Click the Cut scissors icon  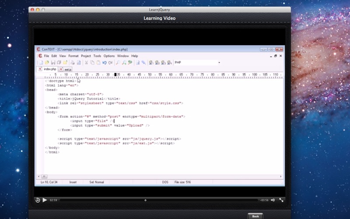pyautogui.click(x=86, y=63)
